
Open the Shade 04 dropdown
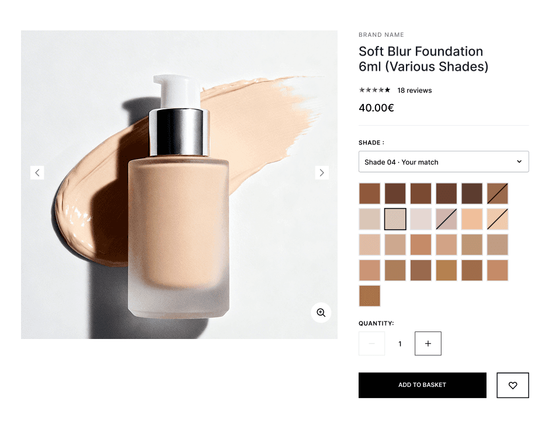click(x=444, y=161)
